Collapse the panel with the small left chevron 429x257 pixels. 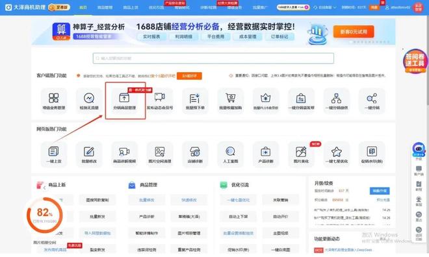(x=45, y=188)
